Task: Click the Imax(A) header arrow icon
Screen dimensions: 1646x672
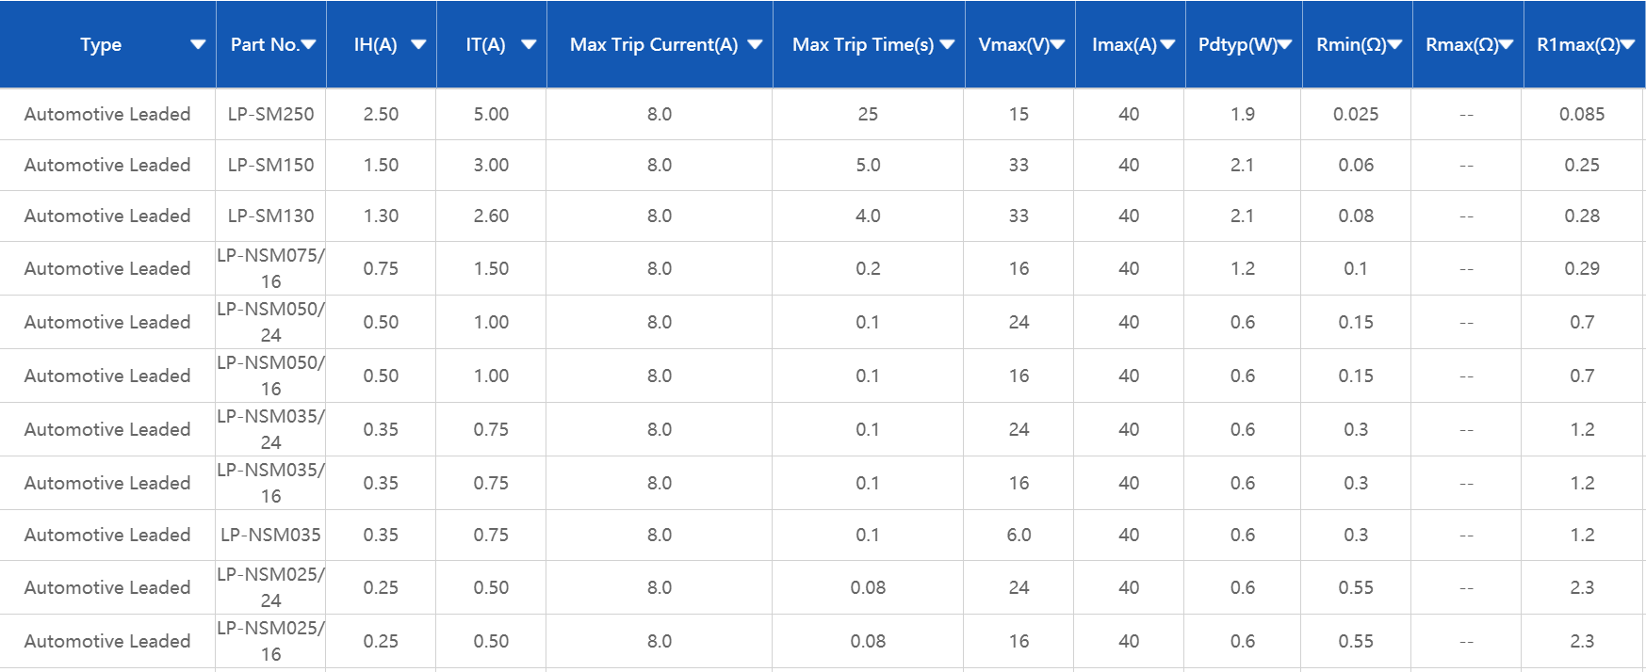Action: click(x=1167, y=44)
